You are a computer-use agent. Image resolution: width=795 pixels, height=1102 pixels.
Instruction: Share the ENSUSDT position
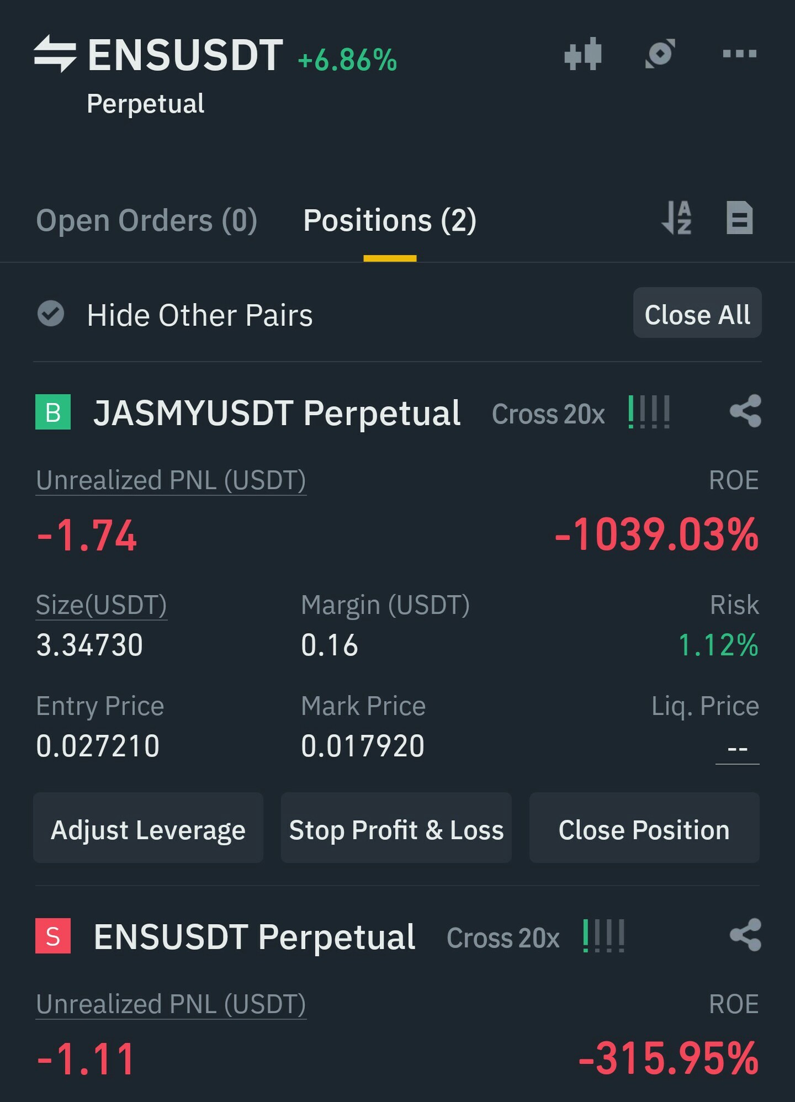click(x=745, y=935)
